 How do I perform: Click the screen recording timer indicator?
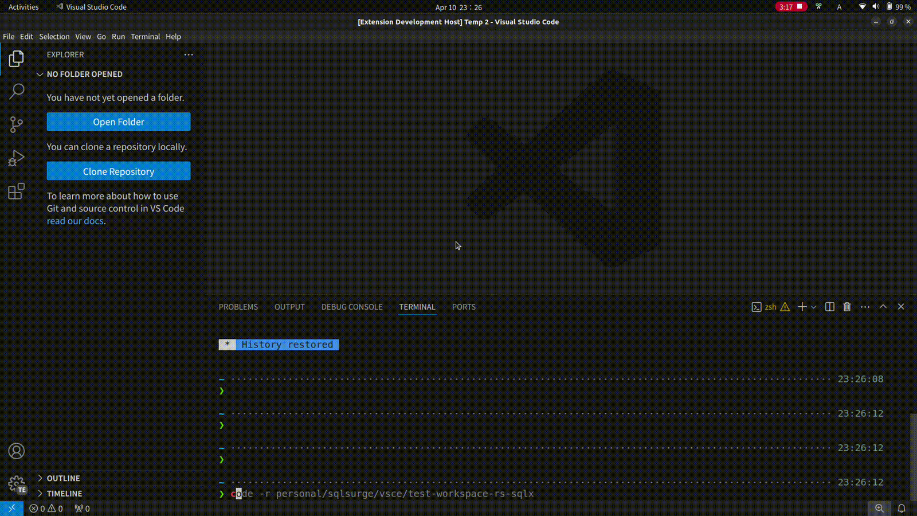click(791, 7)
